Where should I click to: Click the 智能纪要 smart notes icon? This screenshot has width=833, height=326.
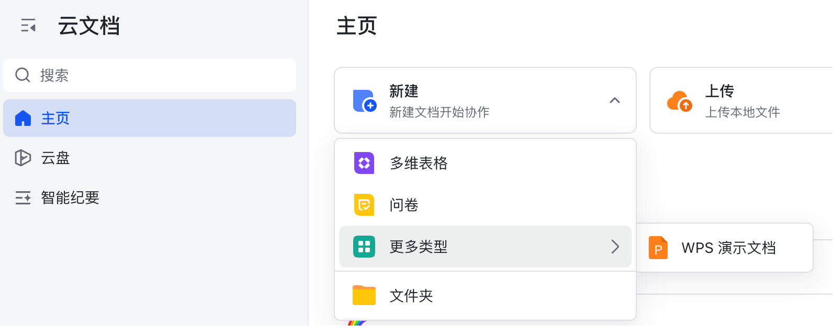click(23, 197)
